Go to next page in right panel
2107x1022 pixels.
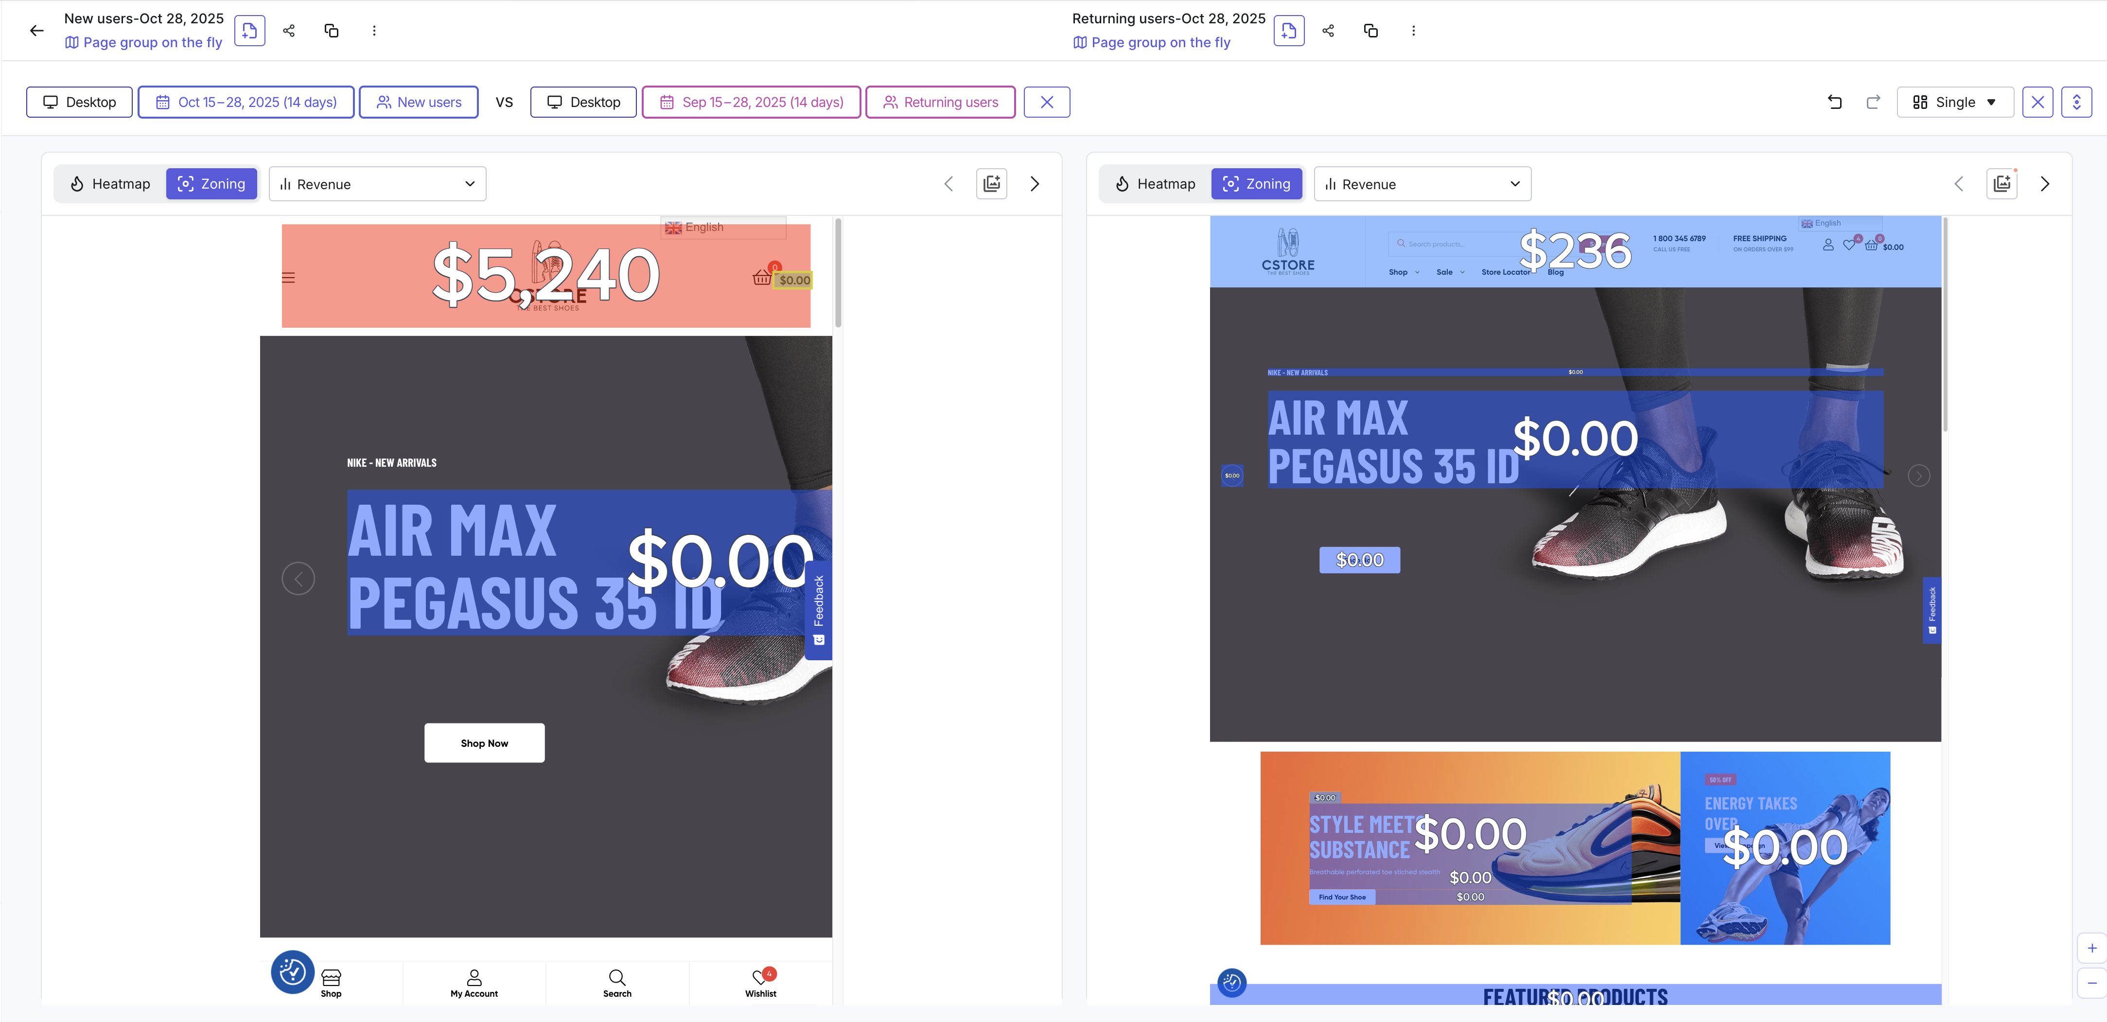pos(2045,184)
